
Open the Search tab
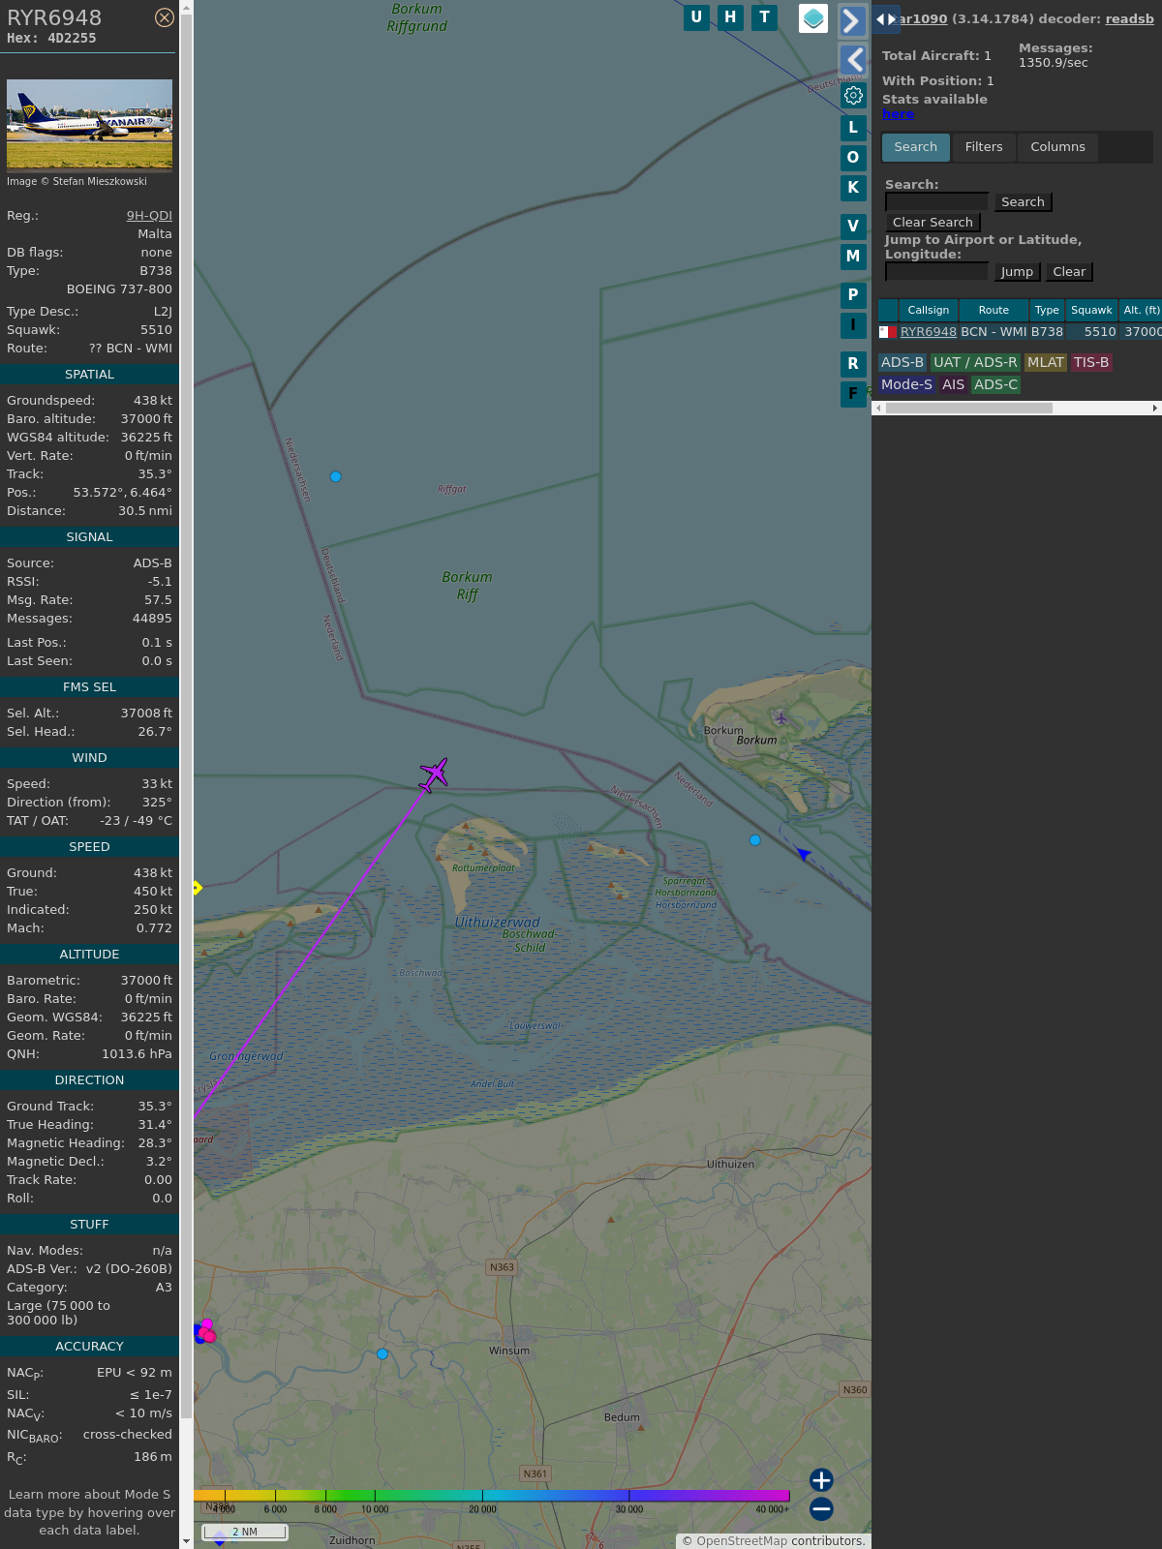point(916,147)
